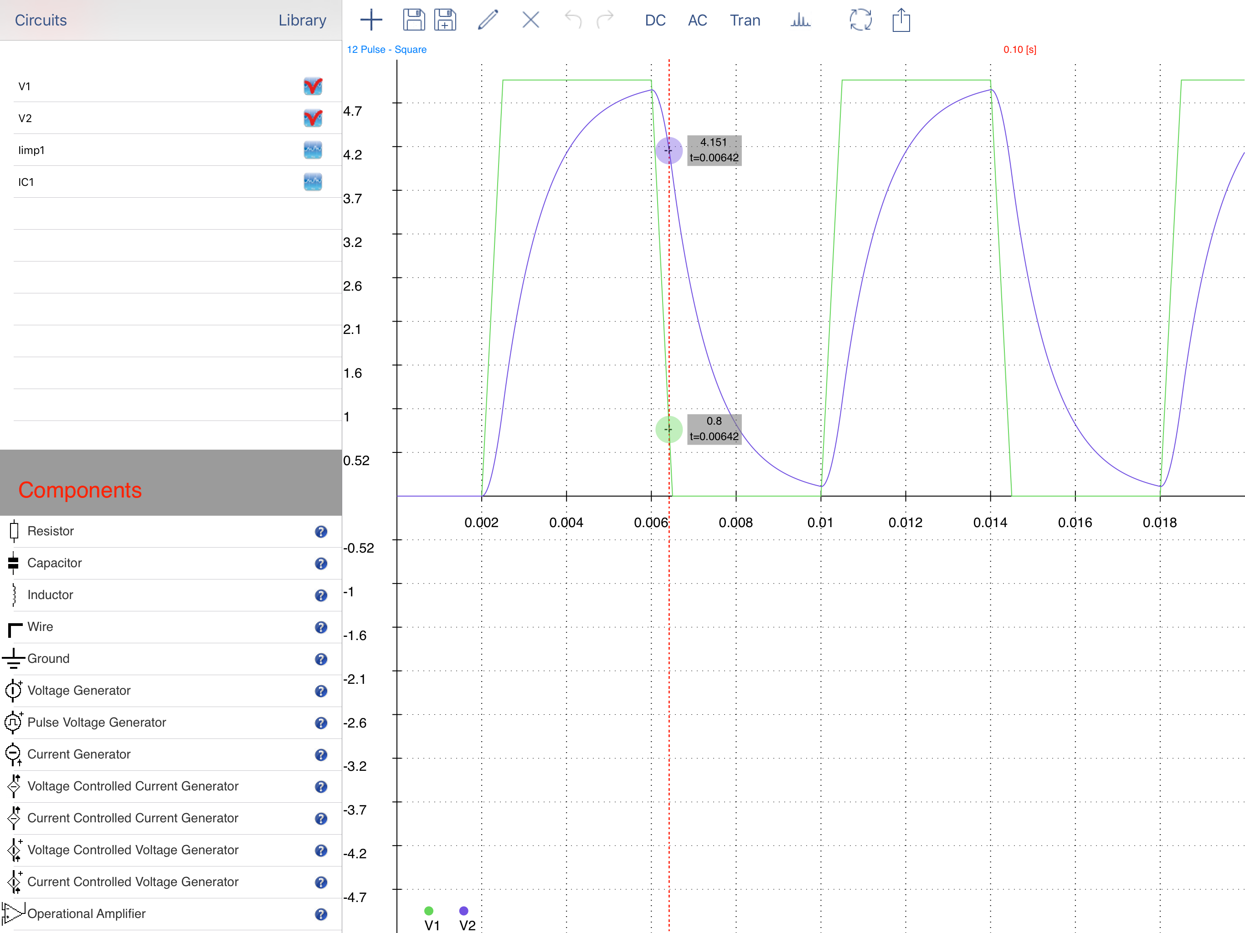1245x933 pixels.
Task: Run the Tran transient analysis
Action: pyautogui.click(x=745, y=20)
